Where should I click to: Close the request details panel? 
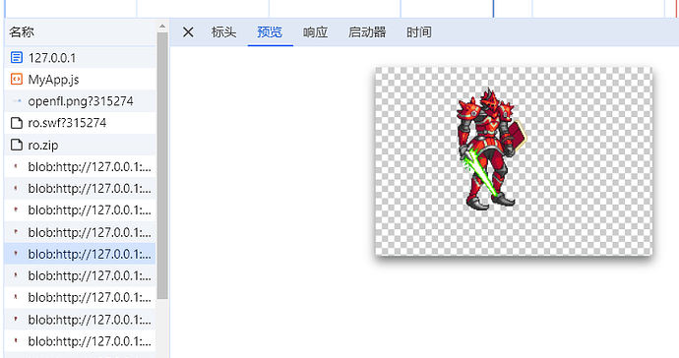pyautogui.click(x=188, y=32)
